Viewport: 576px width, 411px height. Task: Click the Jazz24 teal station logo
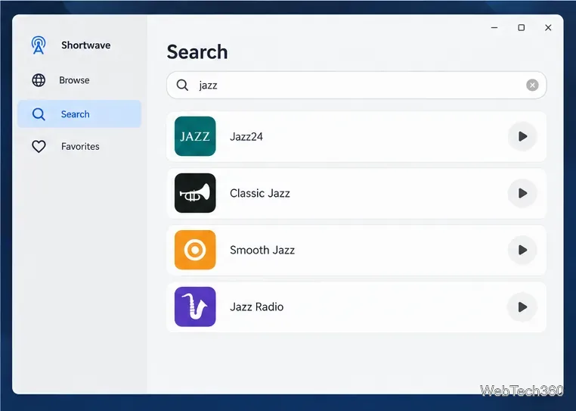tap(195, 136)
